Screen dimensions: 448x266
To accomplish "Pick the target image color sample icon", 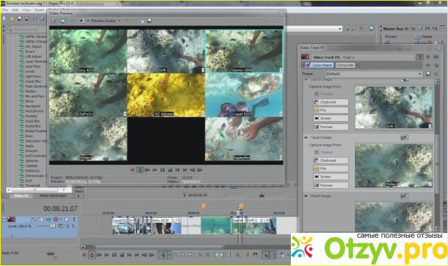I will [x=404, y=138].
